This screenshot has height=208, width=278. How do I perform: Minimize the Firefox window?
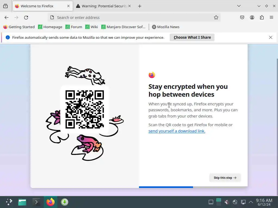(259, 6)
